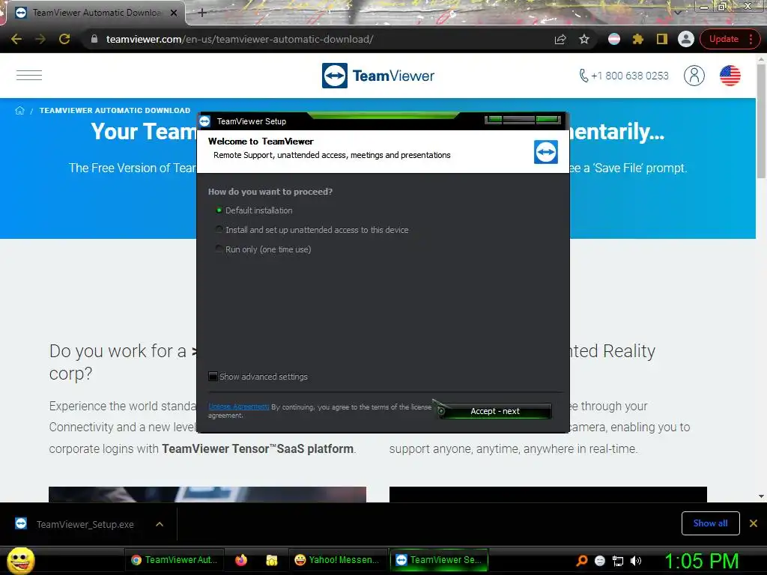Open the License Agreement link
The width and height of the screenshot is (767, 575).
point(239,407)
